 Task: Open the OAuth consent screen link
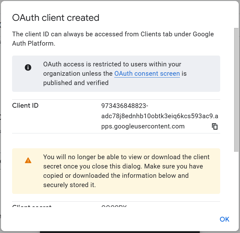pos(147,74)
